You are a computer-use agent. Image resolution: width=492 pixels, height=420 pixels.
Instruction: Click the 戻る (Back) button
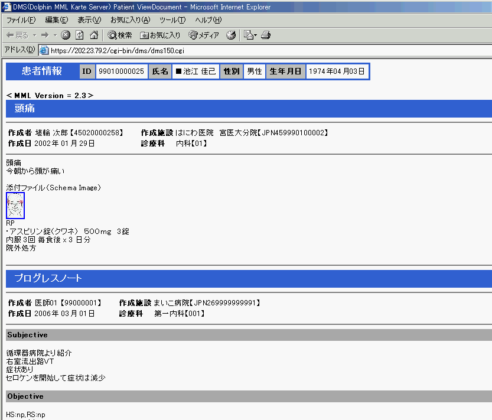(x=17, y=35)
